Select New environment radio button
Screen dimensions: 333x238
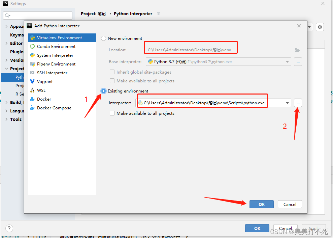(x=103, y=38)
